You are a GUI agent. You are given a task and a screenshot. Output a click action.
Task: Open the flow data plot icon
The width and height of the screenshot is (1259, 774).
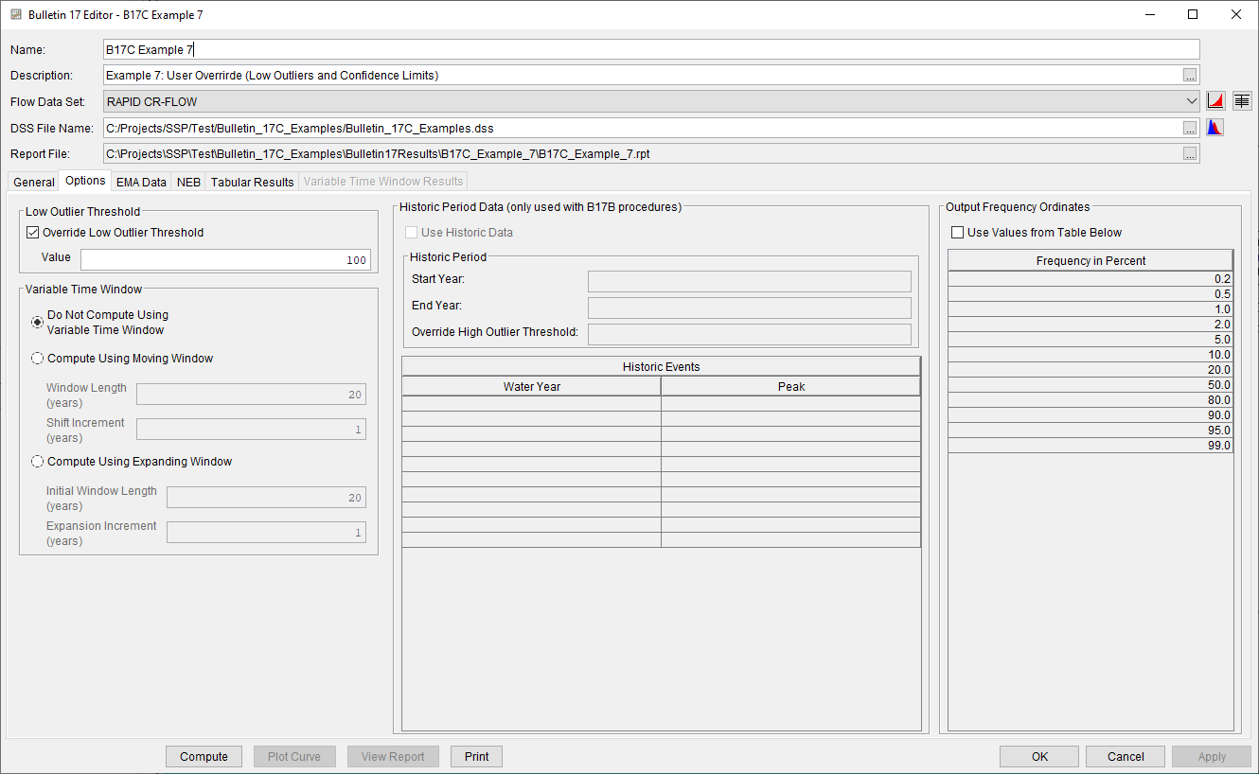1216,100
